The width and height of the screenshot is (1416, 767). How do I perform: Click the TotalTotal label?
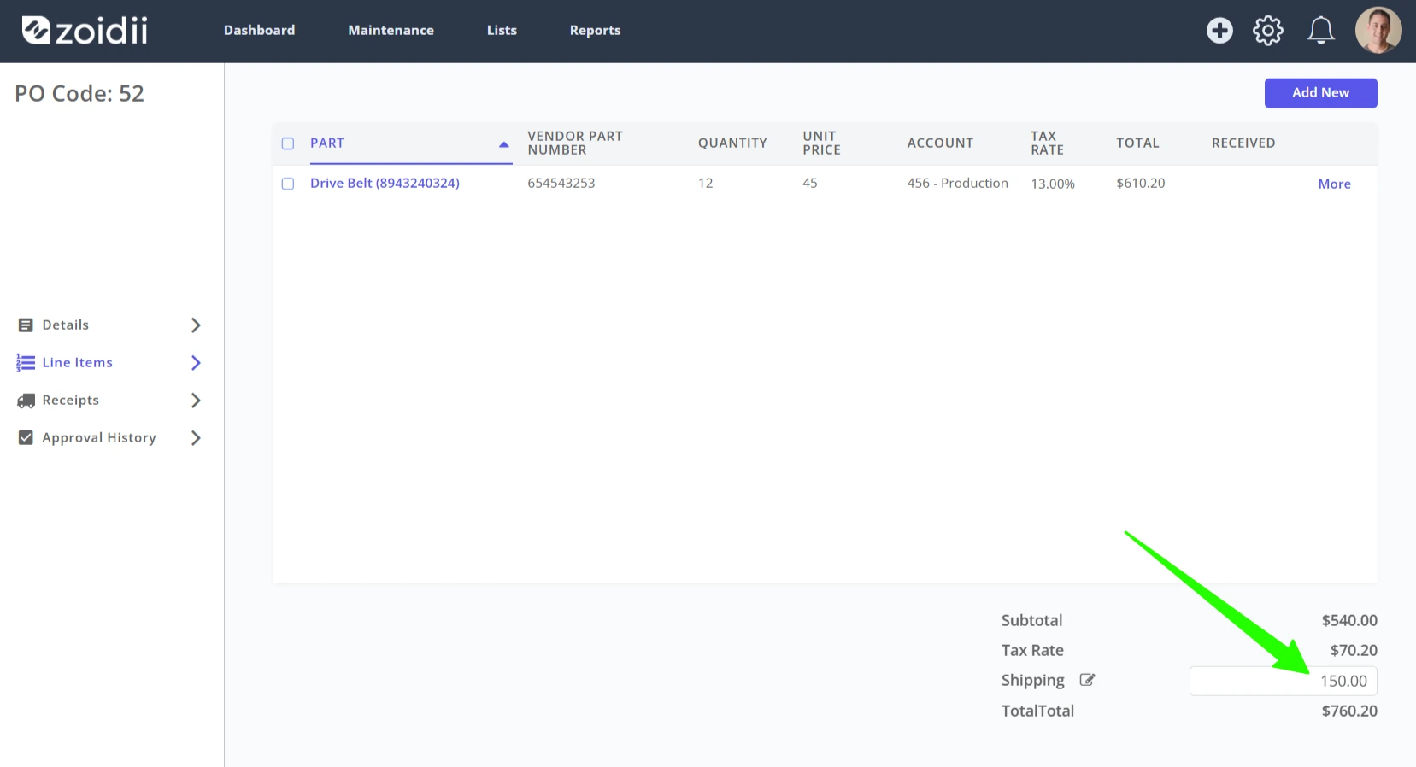[1037, 711]
